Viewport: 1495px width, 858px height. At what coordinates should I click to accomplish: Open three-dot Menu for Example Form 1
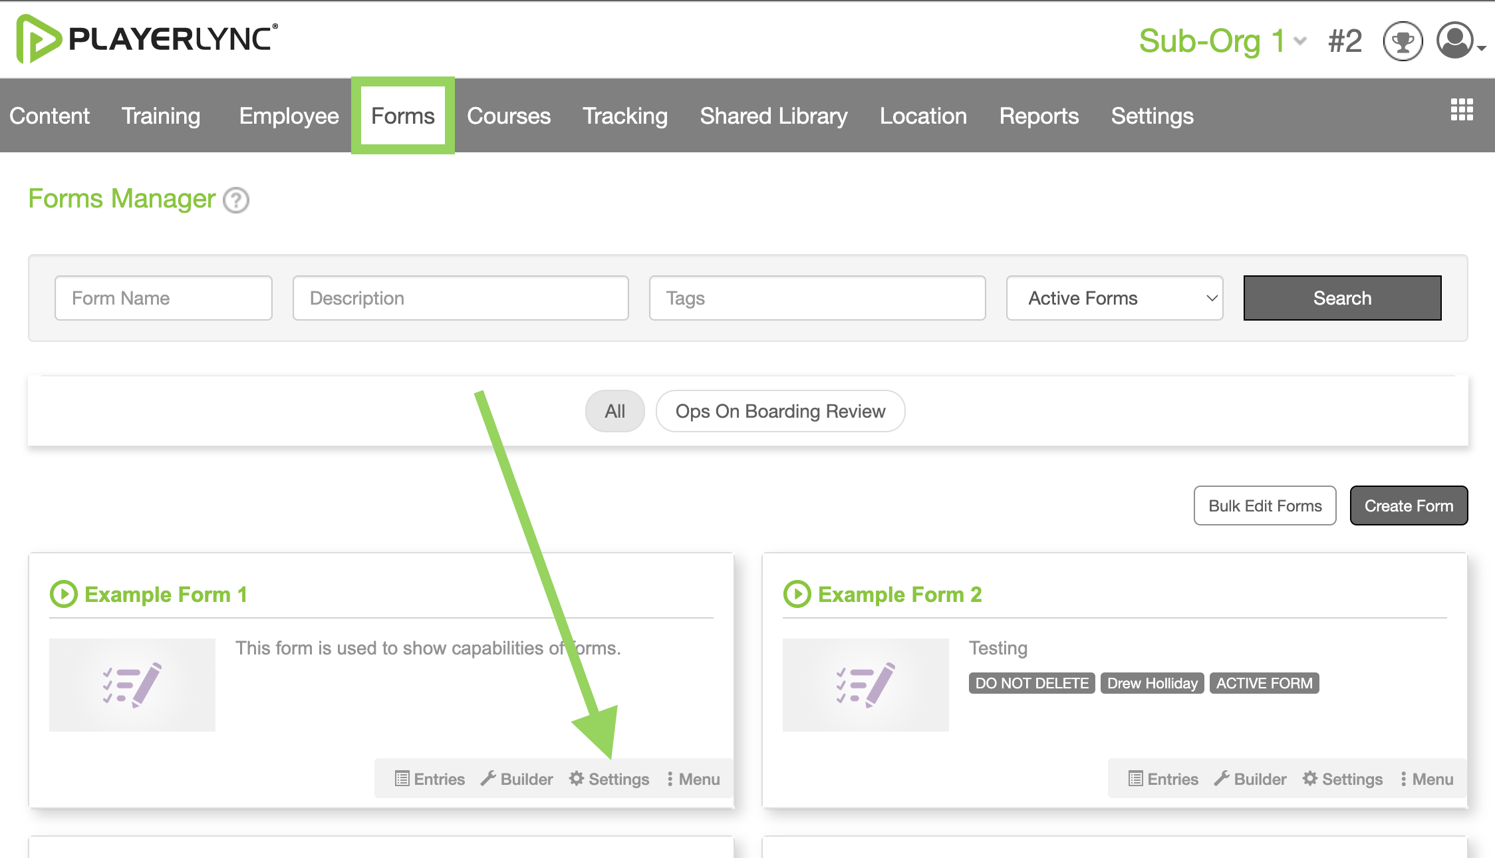pyautogui.click(x=693, y=779)
